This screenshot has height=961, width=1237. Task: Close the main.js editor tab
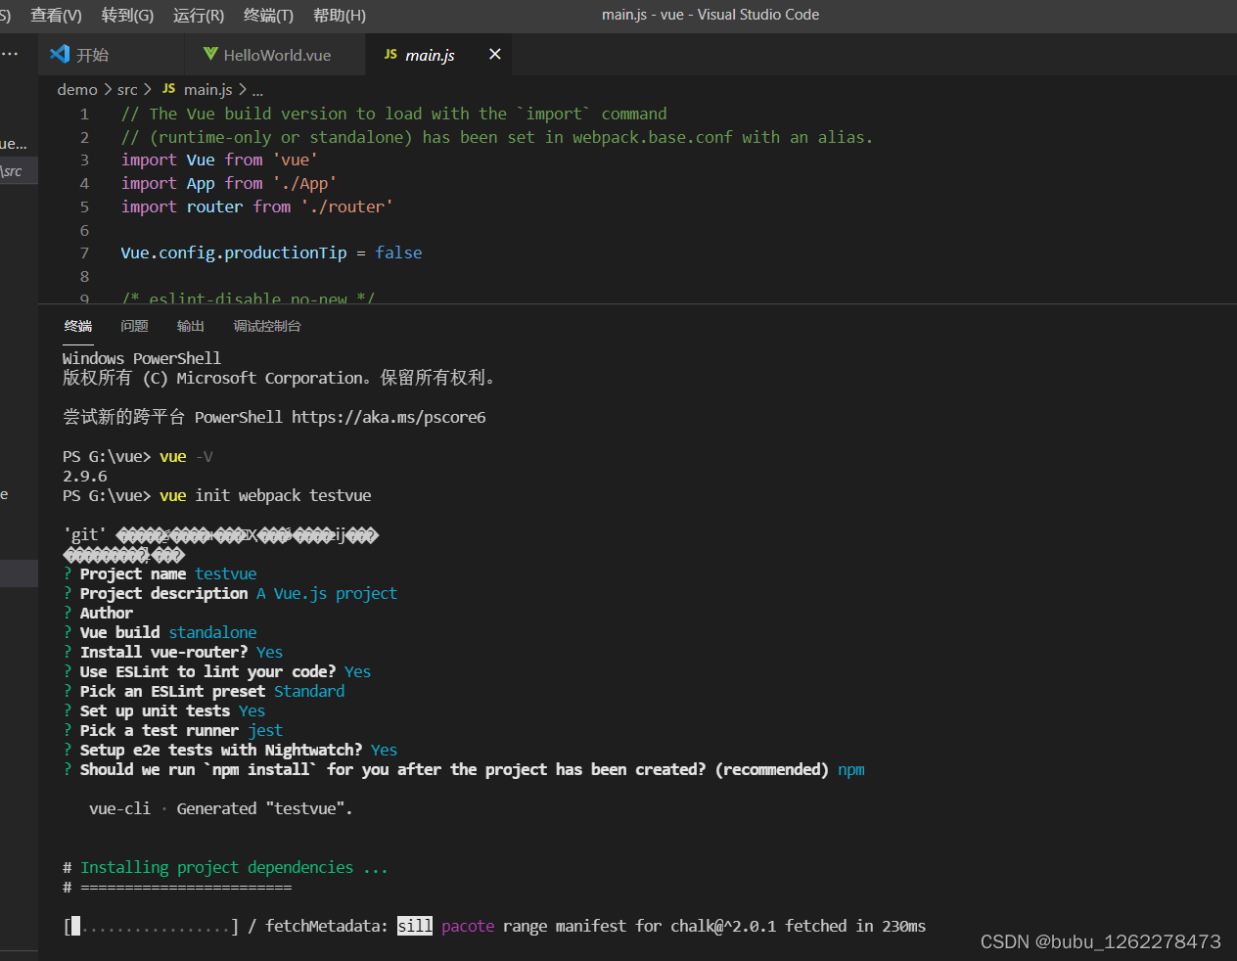pyautogui.click(x=495, y=54)
